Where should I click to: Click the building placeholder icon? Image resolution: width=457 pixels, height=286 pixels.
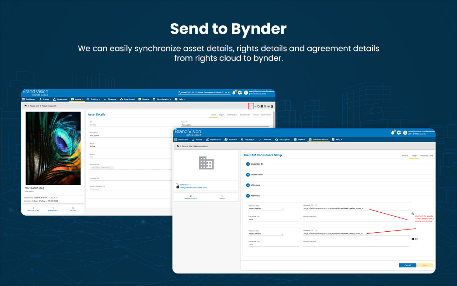point(206,163)
